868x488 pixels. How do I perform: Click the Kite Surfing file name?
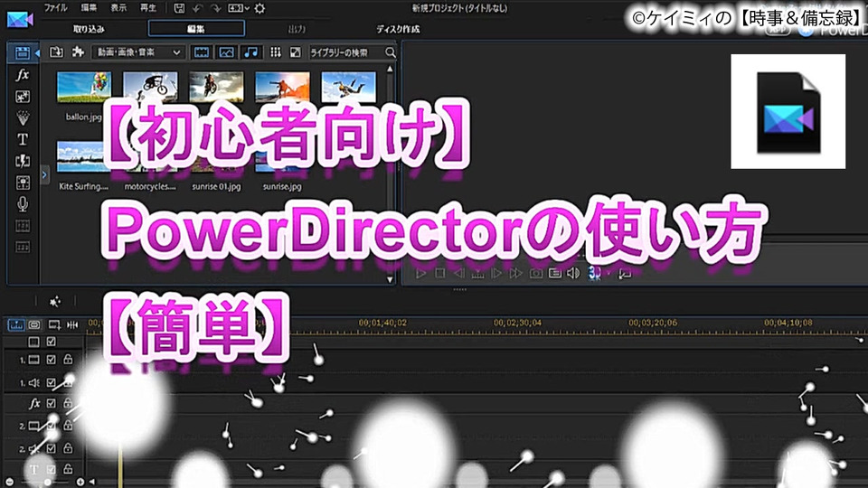click(83, 186)
